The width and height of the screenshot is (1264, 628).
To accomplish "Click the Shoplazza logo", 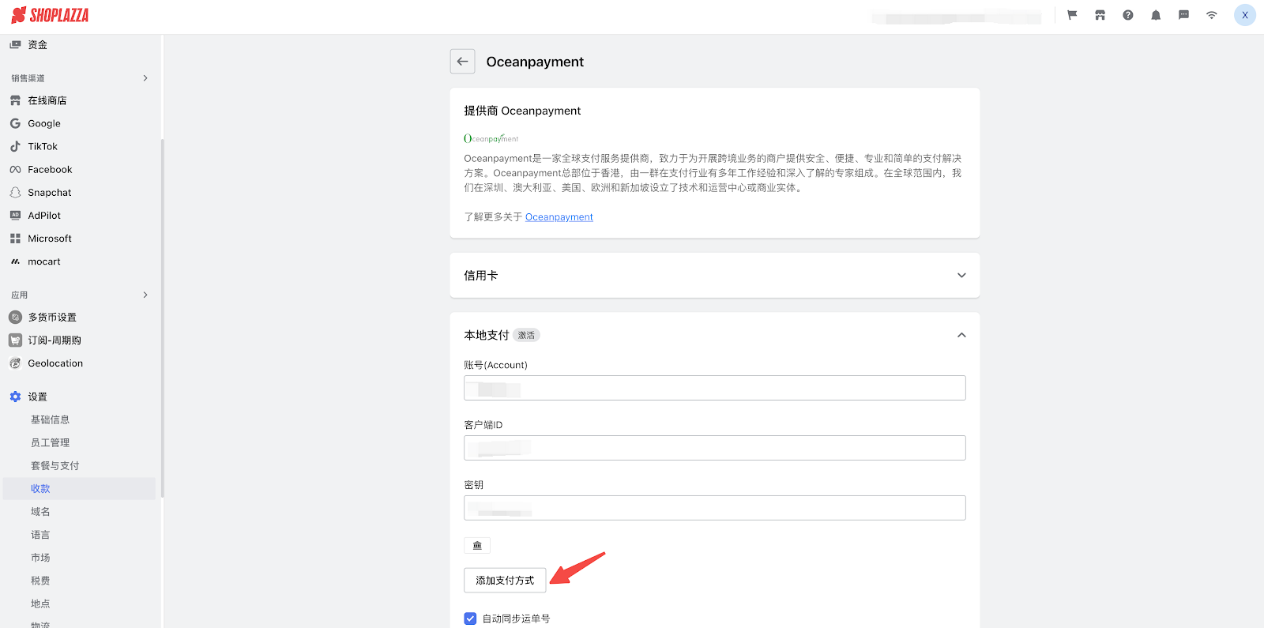I will (50, 15).
